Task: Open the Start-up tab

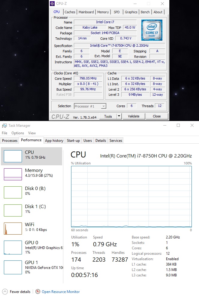Action: tap(73, 141)
